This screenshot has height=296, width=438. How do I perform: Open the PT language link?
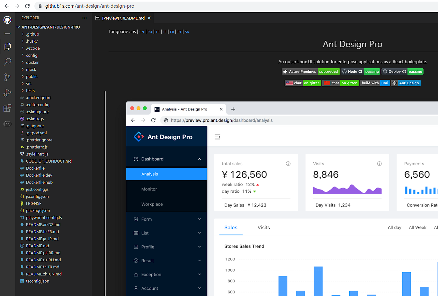click(179, 32)
